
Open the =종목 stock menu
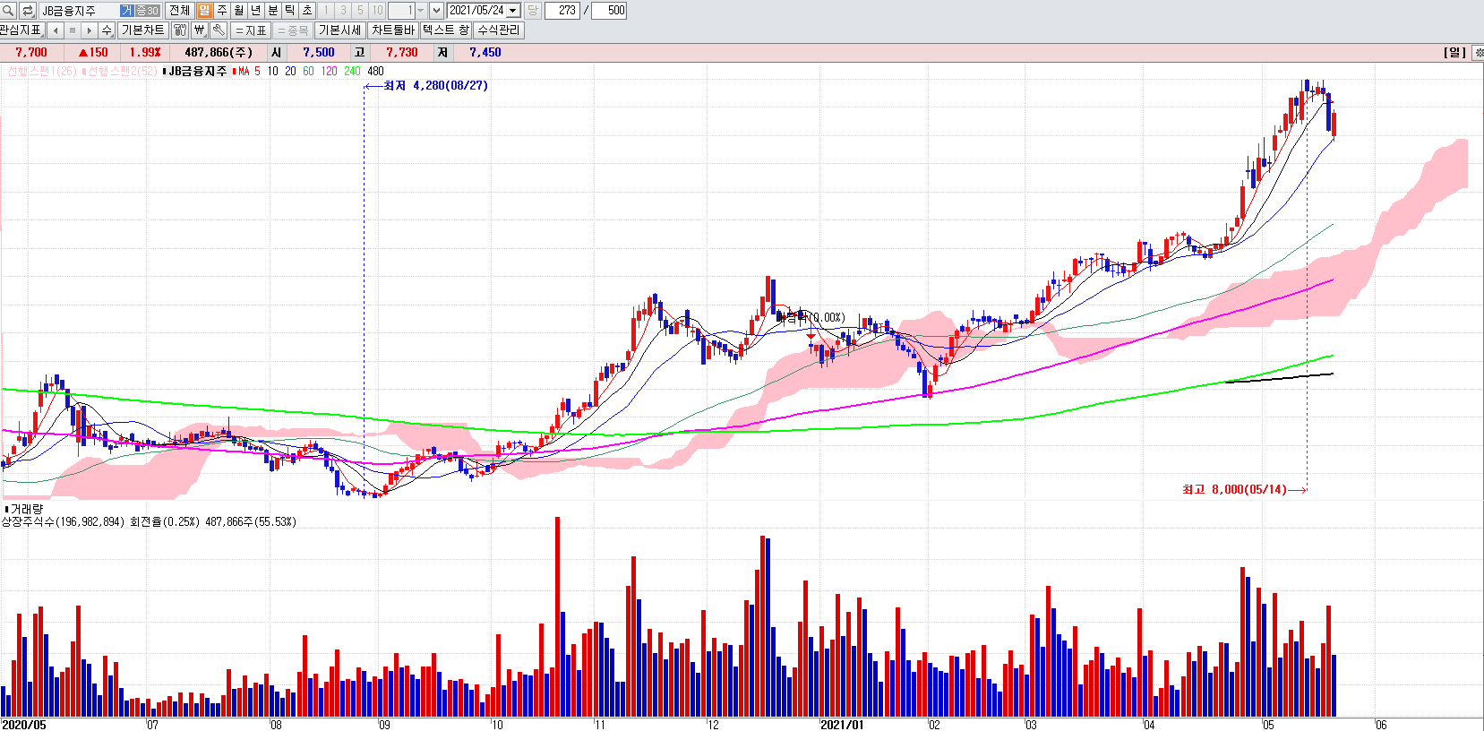point(293,30)
